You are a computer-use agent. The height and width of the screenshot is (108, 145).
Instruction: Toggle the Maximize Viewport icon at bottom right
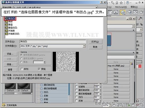(x=142, y=101)
